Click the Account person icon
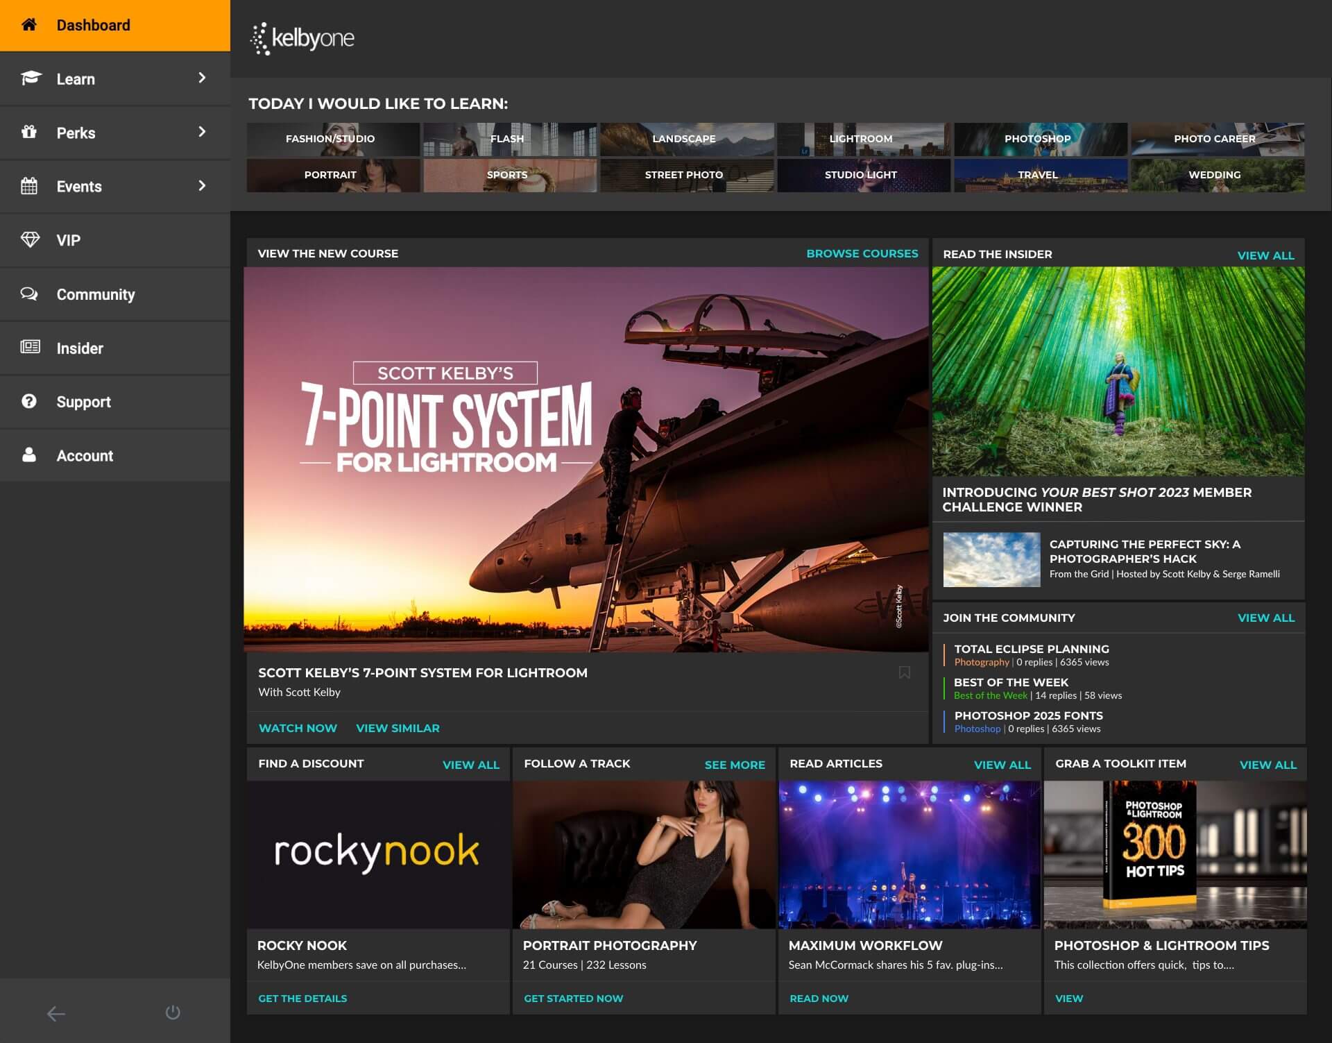The image size is (1332, 1043). coord(29,455)
